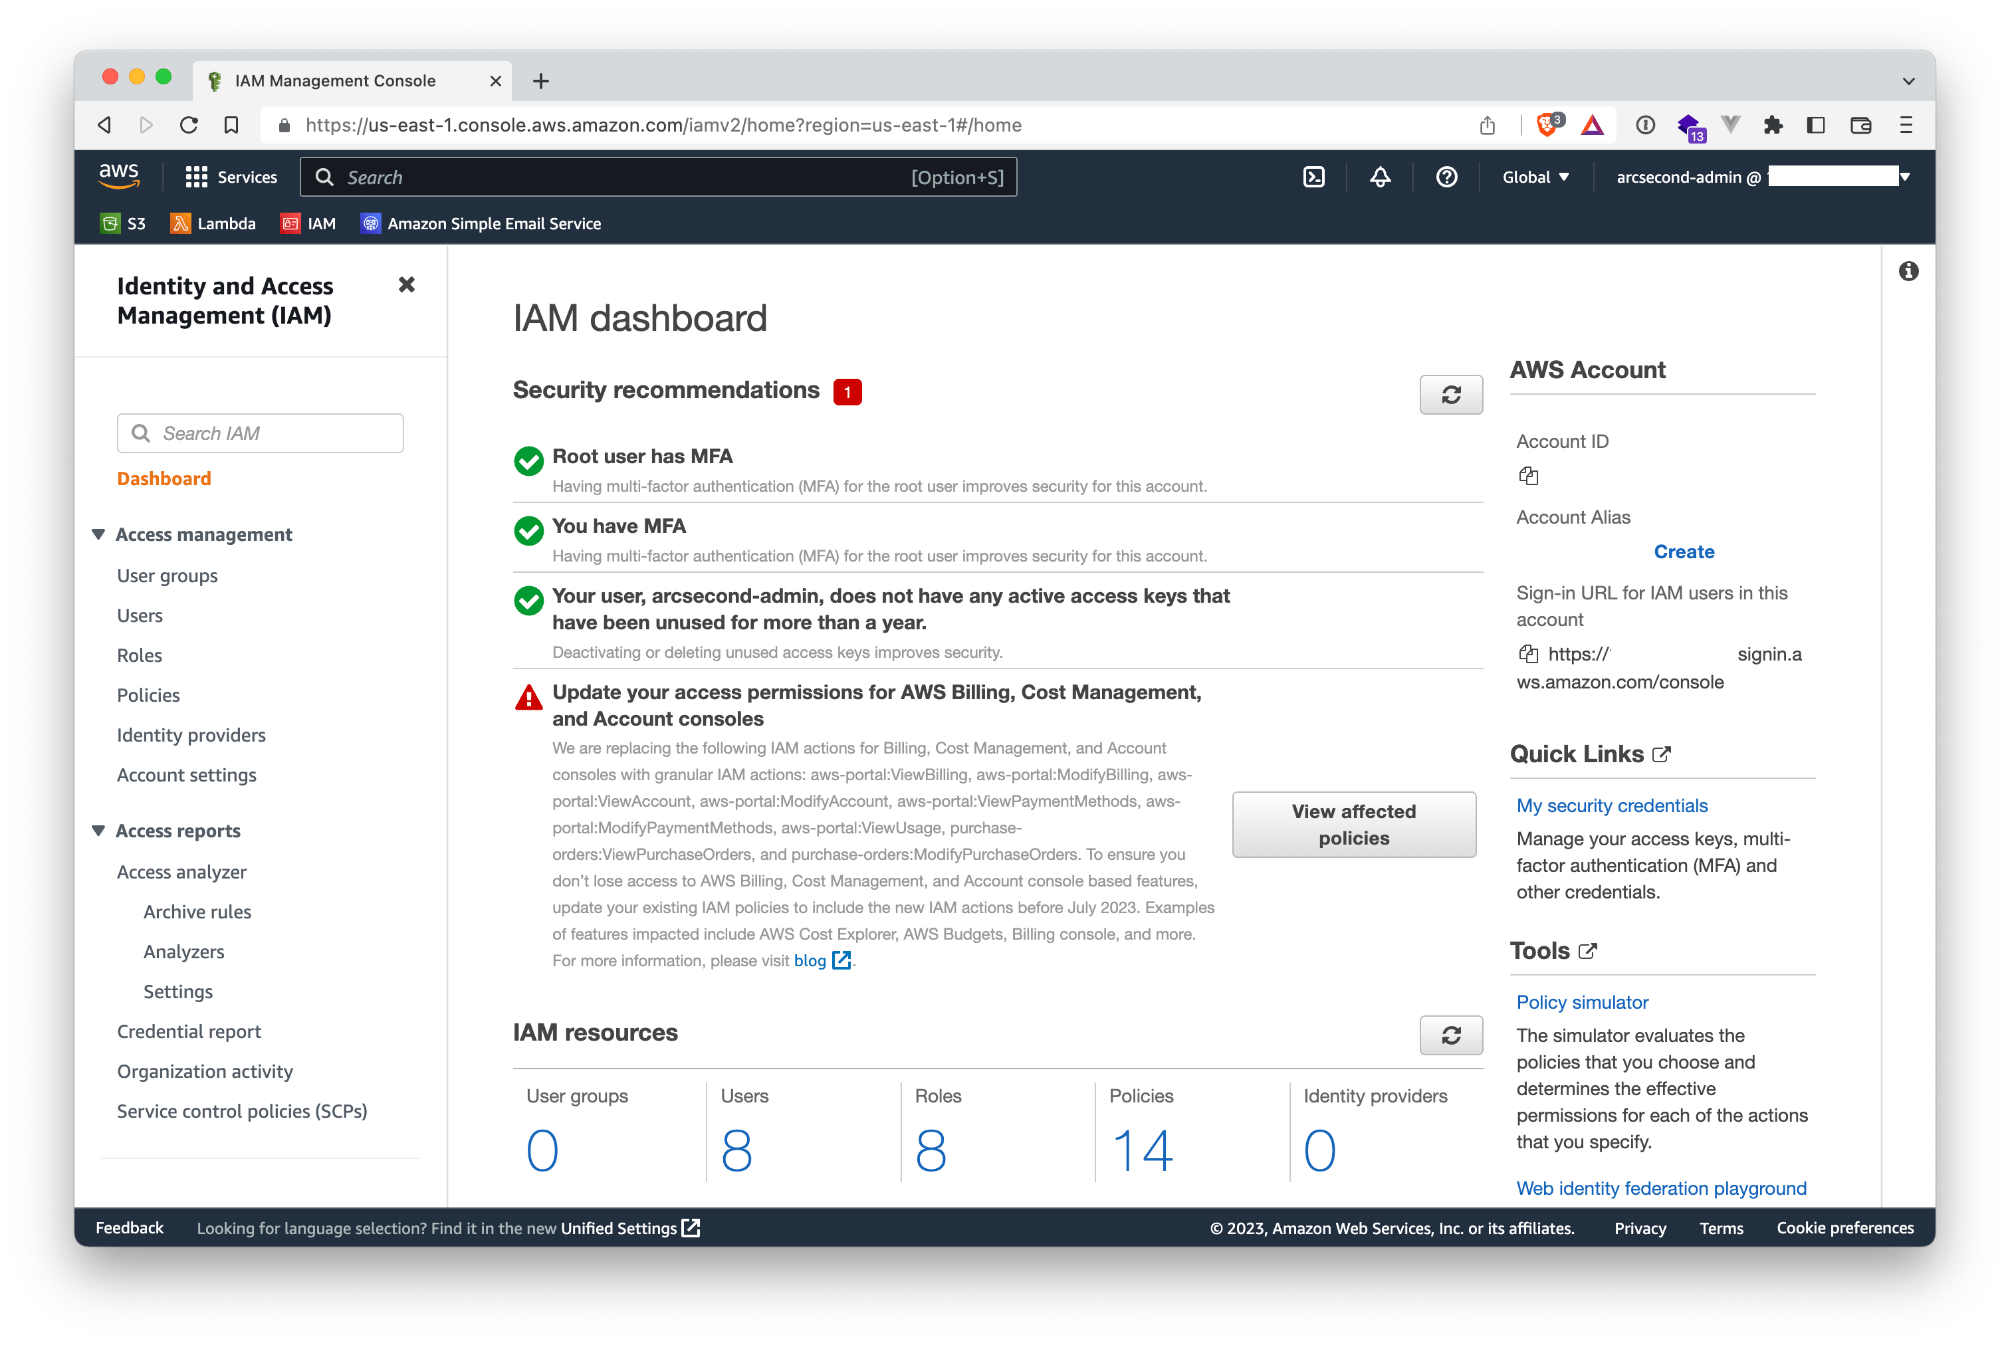Collapse the Access management section
The image size is (2010, 1345).
pos(98,534)
